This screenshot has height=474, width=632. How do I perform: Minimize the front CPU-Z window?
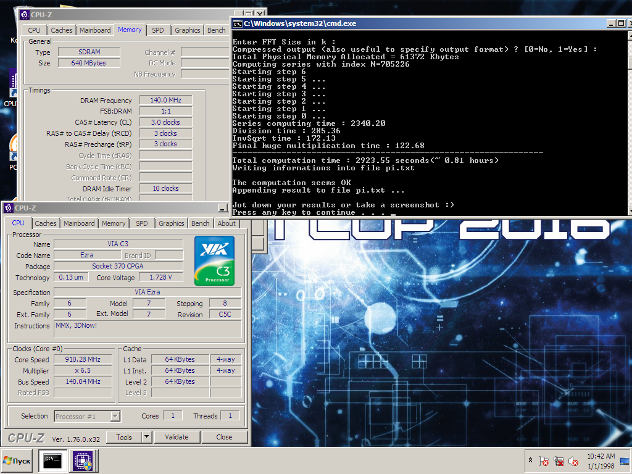[223, 208]
